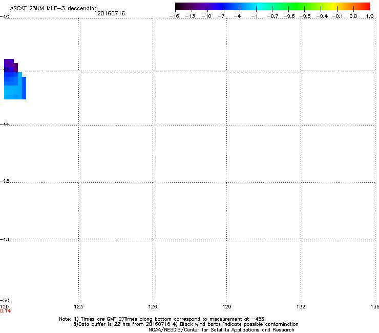The image size is (379, 333).
Task: Click the colorbar label -0.7
Action: pyautogui.click(x=272, y=16)
